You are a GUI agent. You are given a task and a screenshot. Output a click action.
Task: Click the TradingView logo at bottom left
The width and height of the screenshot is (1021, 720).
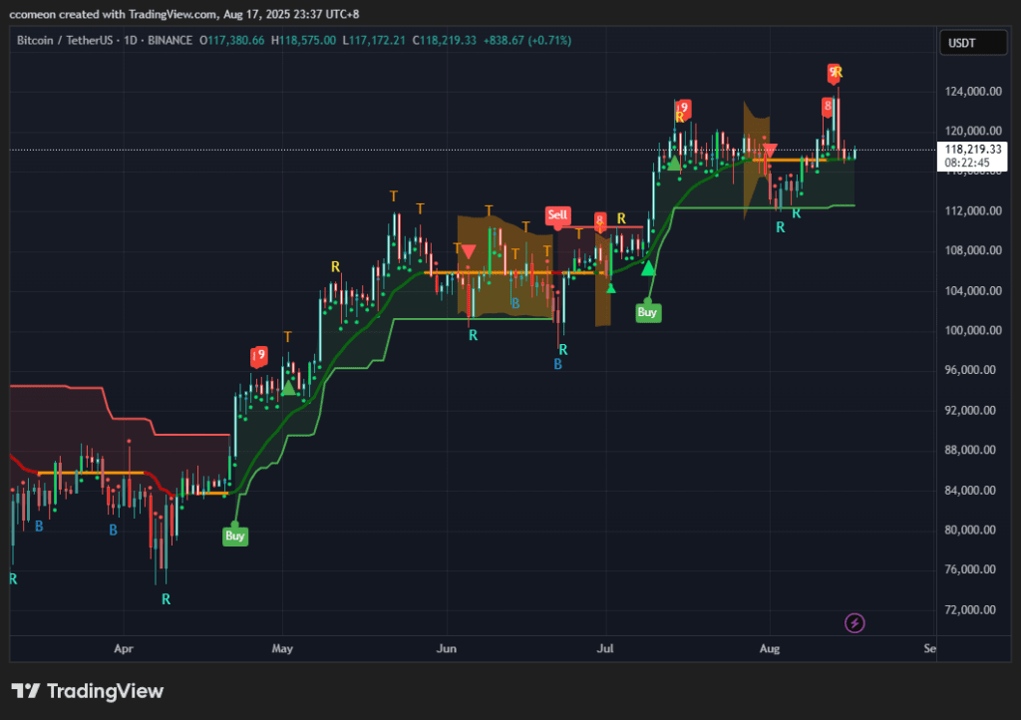pyautogui.click(x=88, y=691)
